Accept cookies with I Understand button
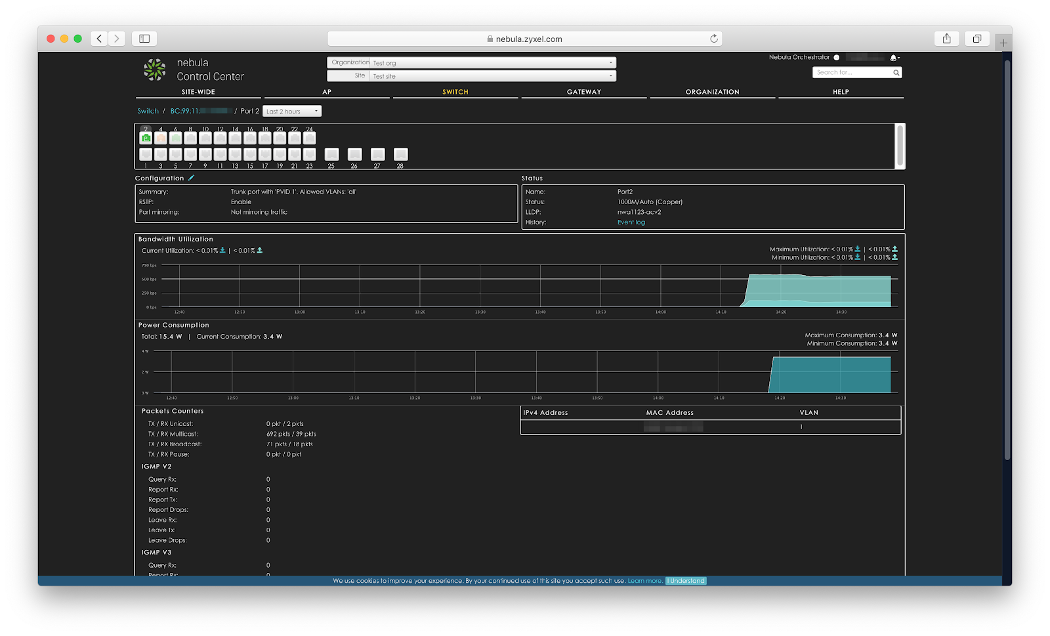This screenshot has width=1050, height=636. pos(686,581)
